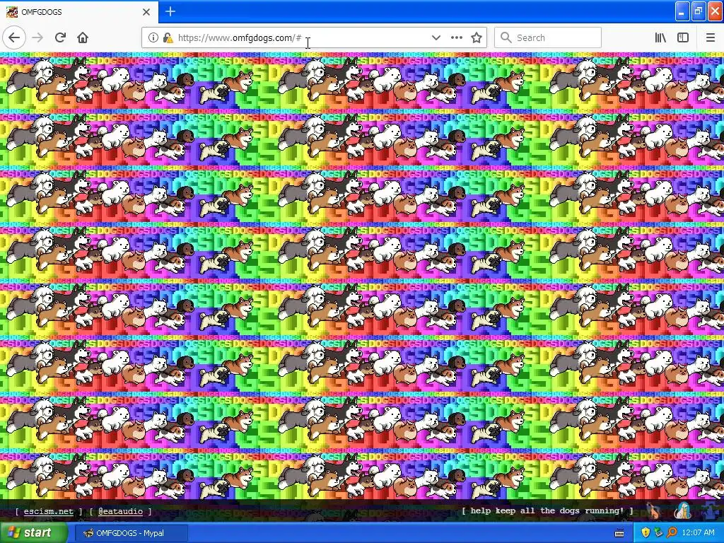Open the page actions three-dots menu

pyautogui.click(x=456, y=37)
